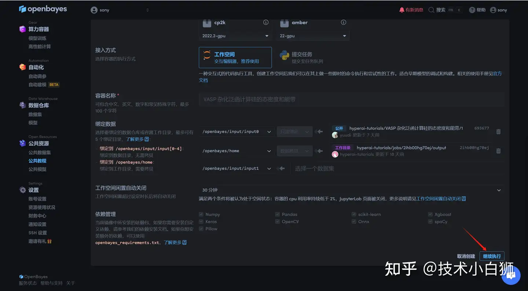Open the amber version dropdown 22-gpu
The width and height of the screenshot is (528, 291).
(x=313, y=36)
